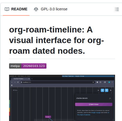The width and height of the screenshot is (122, 121).
Task: Click the README book icon
Action: pos(7,9)
